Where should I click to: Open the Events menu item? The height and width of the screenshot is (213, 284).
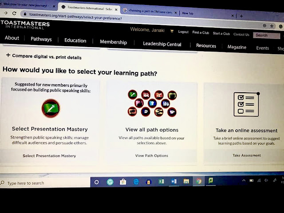[262, 48]
